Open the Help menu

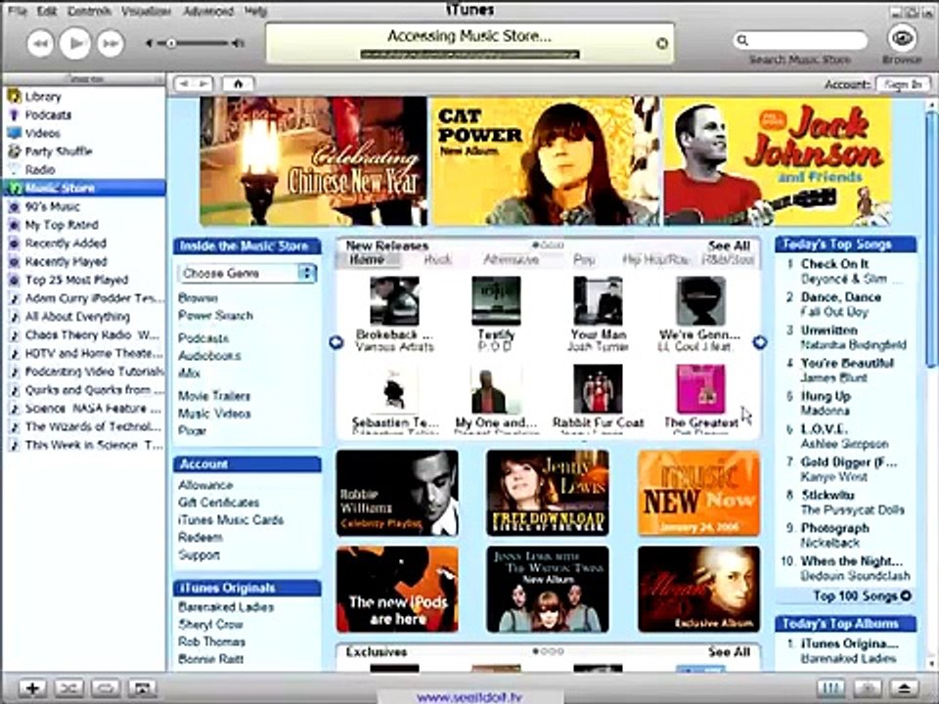click(255, 12)
